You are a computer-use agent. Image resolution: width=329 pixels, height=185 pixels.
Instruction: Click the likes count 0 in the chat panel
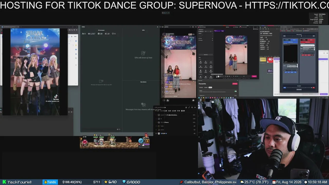pos(114,34)
